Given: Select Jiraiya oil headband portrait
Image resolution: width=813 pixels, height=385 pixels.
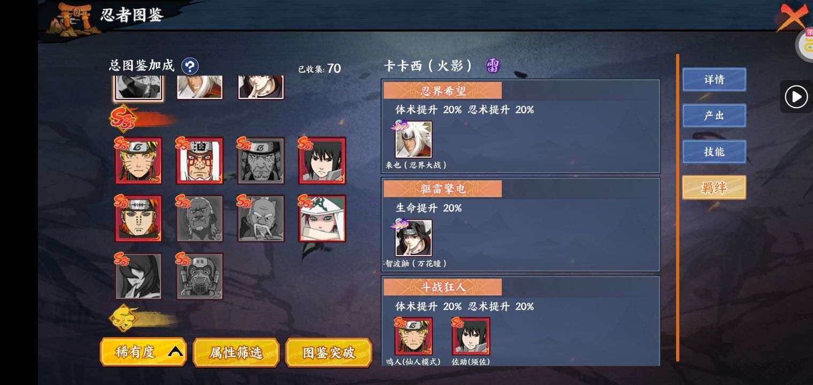Looking at the screenshot, I should (200, 160).
